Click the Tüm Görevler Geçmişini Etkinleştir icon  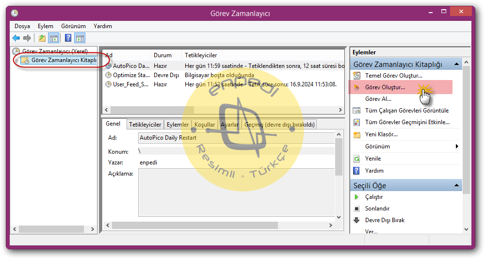click(356, 122)
